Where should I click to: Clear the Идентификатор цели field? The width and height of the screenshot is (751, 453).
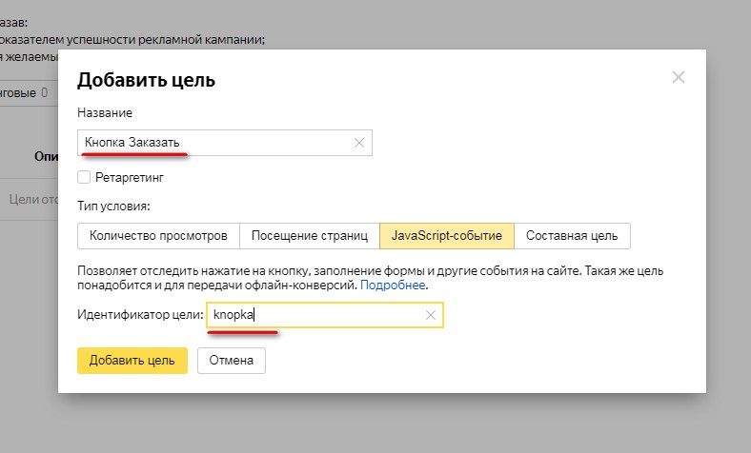[x=430, y=315]
